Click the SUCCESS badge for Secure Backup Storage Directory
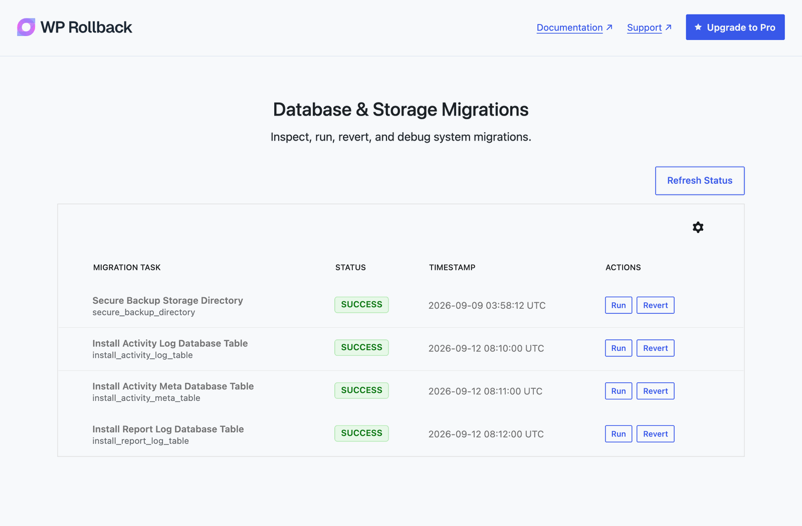 [x=361, y=305]
